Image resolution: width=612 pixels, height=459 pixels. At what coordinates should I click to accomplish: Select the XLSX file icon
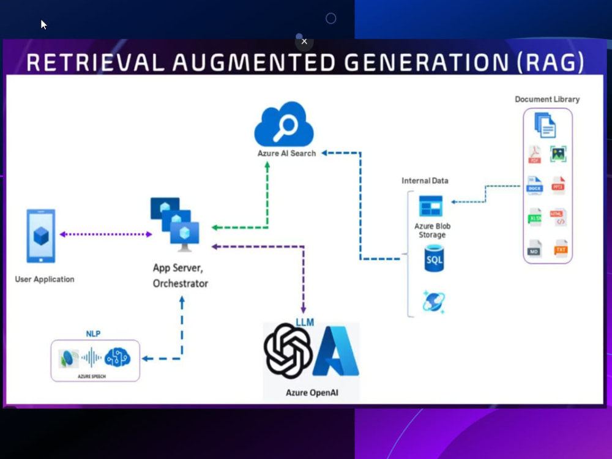pyautogui.click(x=535, y=217)
